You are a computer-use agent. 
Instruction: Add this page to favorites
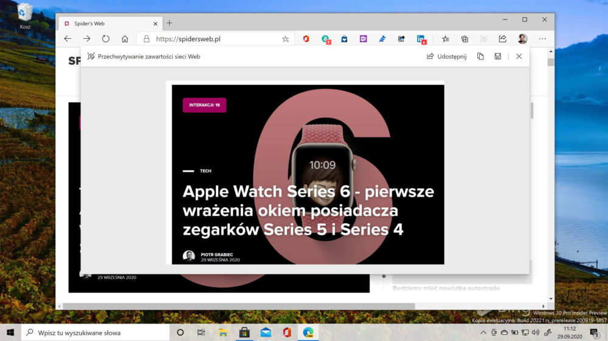click(285, 39)
